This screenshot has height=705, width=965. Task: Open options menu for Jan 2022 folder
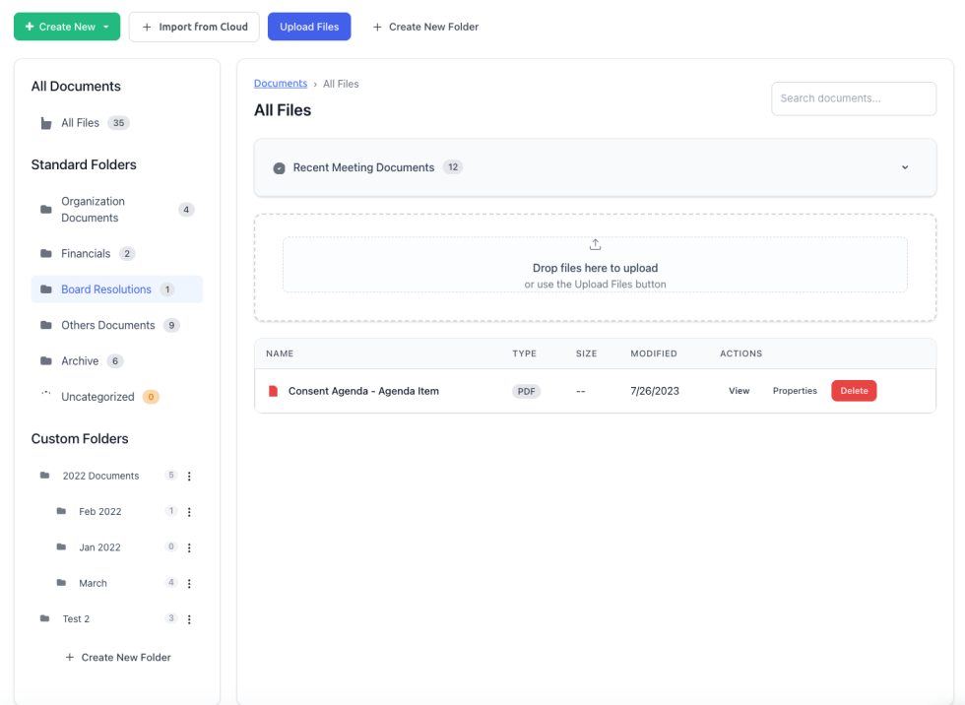click(189, 547)
